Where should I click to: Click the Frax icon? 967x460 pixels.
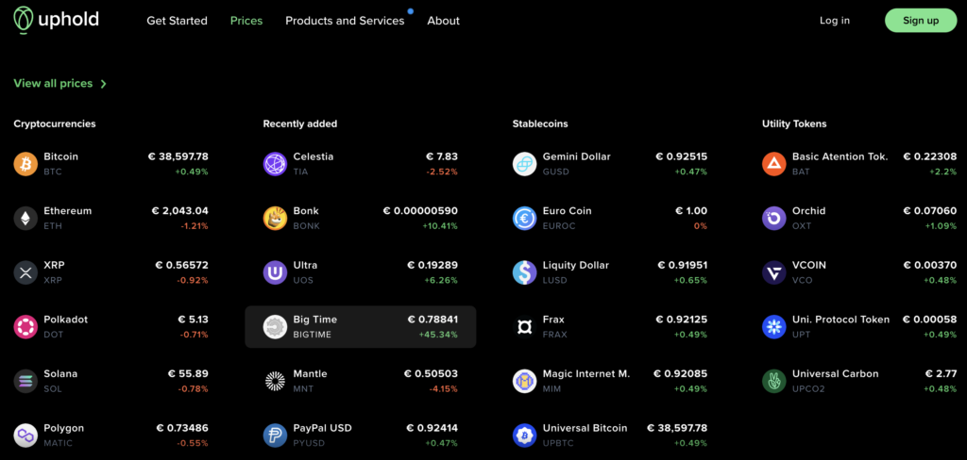(x=524, y=326)
